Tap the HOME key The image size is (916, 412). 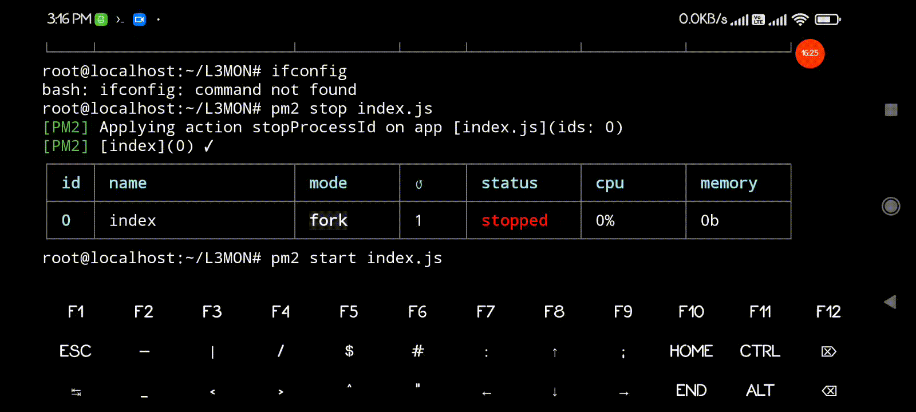coord(691,351)
